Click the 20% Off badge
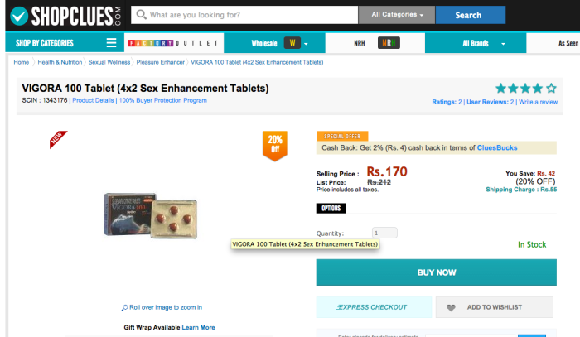The height and width of the screenshot is (337, 580). point(275,144)
